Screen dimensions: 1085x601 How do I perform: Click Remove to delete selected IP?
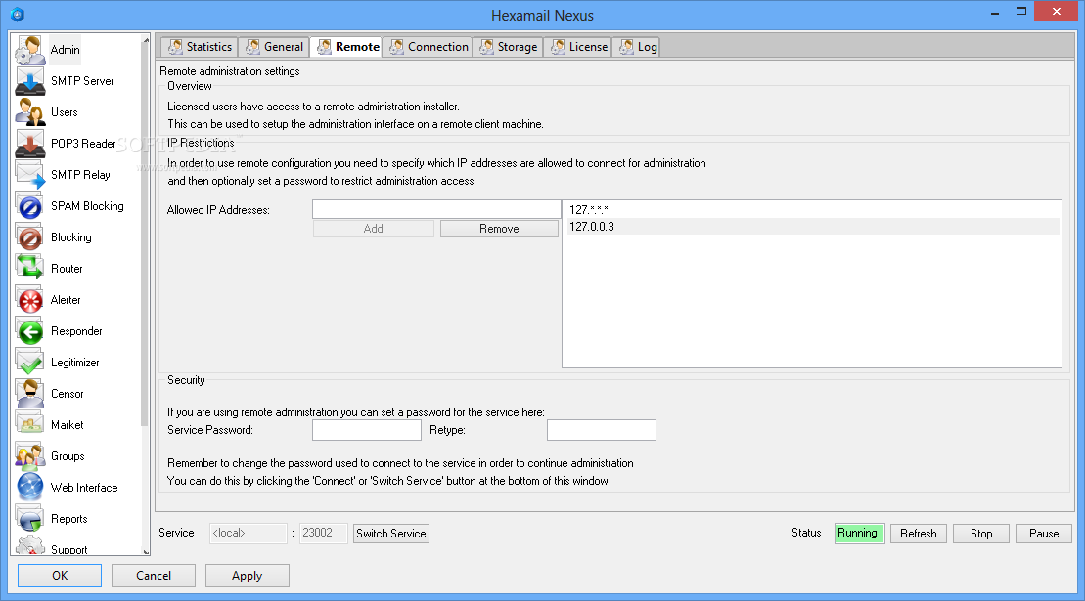point(499,229)
